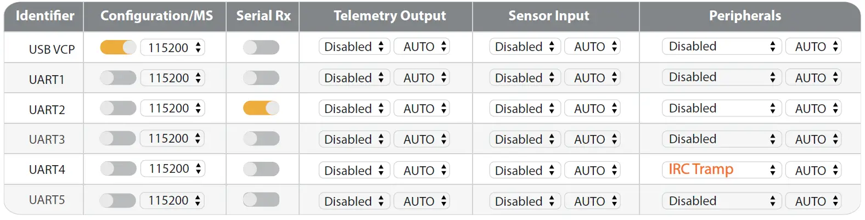Viewport: 865px width, 220px height.
Task: Enable Serial Rx for UART4
Action: coord(261,169)
